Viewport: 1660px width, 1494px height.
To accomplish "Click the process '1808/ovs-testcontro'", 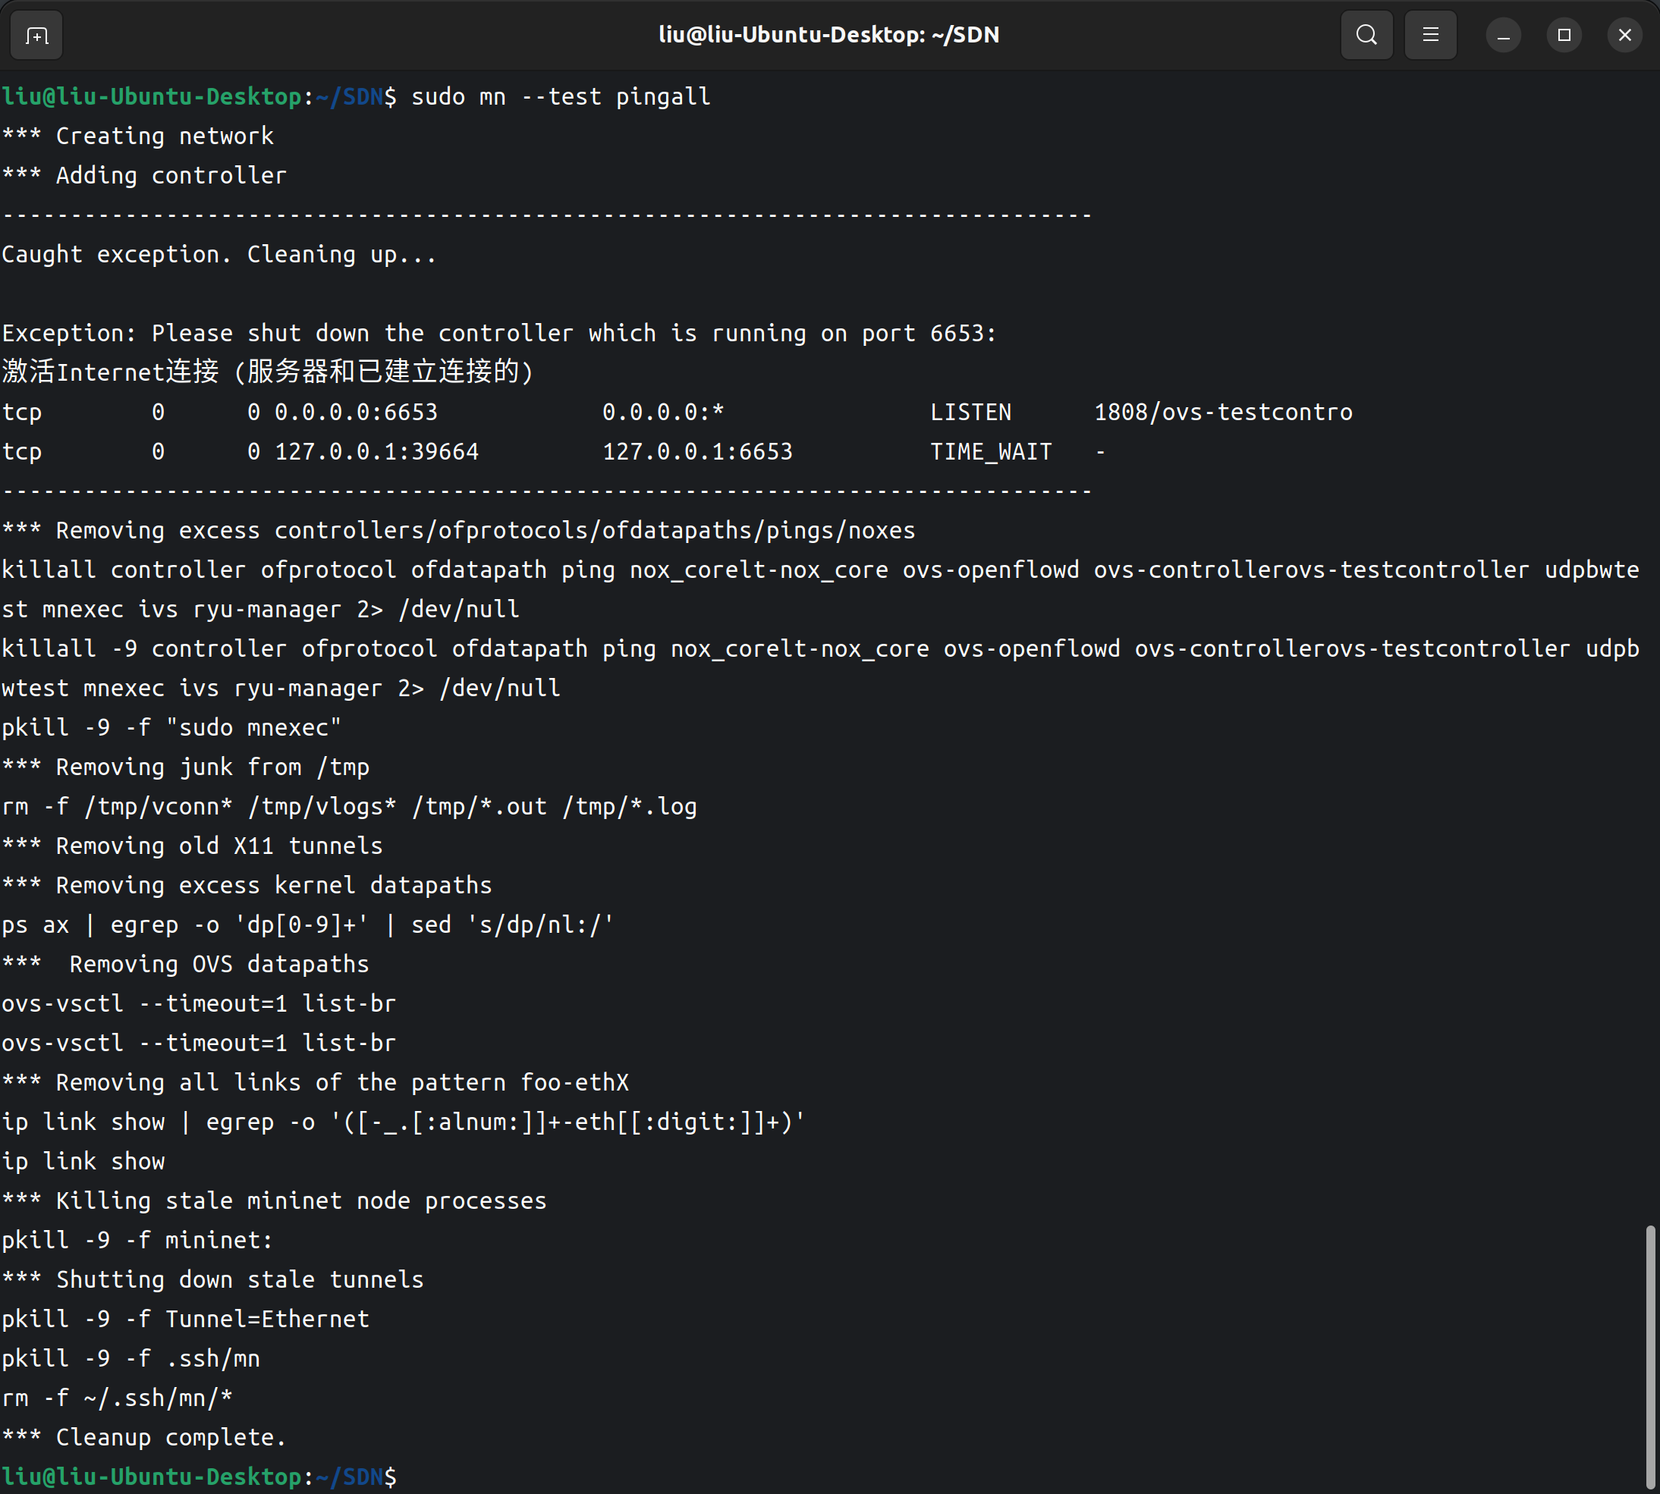I will click(1223, 412).
